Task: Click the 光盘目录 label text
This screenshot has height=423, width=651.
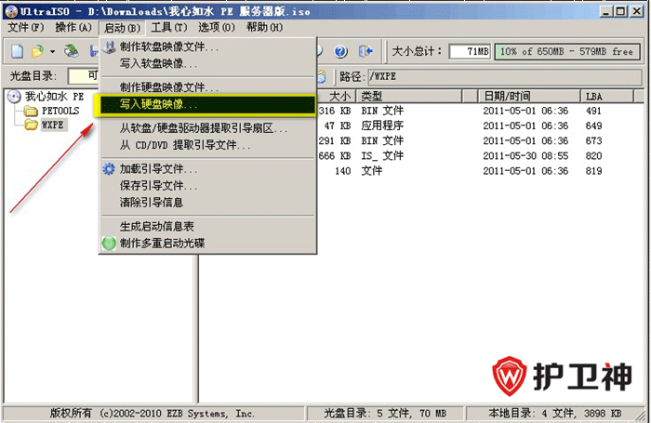Action: point(33,76)
